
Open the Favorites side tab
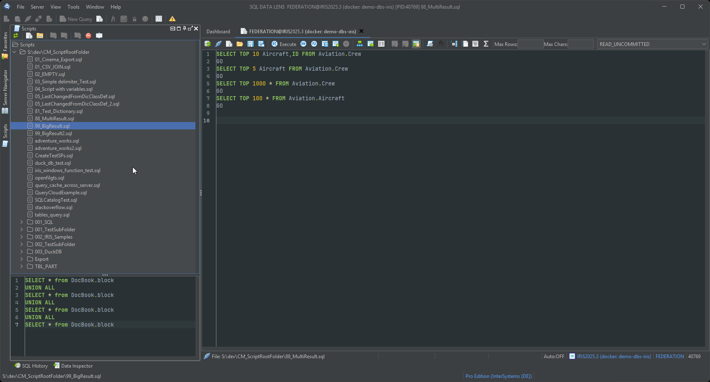[x=5, y=45]
